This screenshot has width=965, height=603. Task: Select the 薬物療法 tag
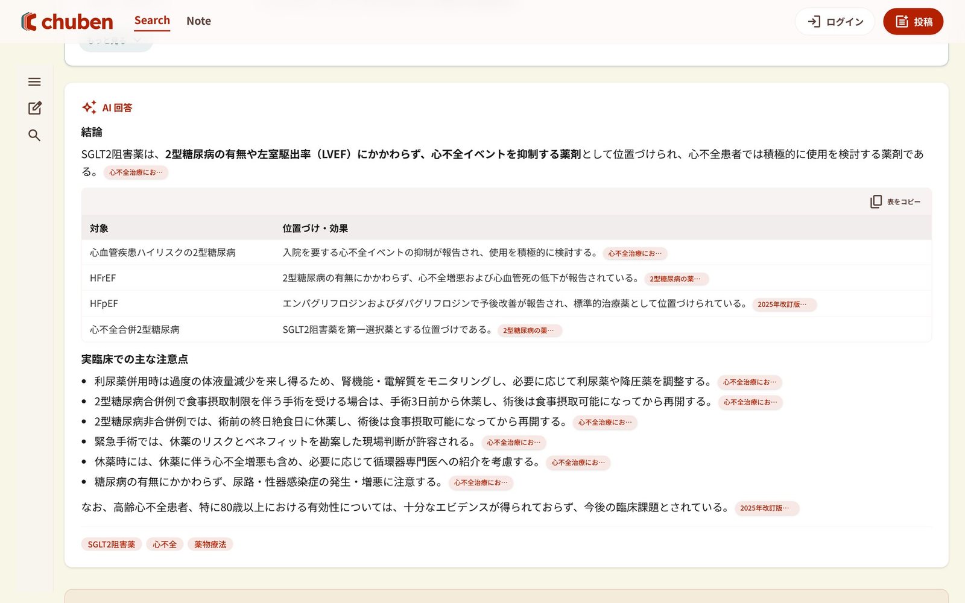click(x=210, y=545)
